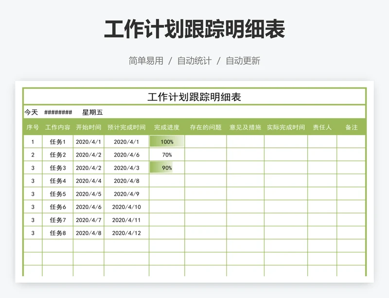Click the 任务8 cell
The height and width of the screenshot is (298, 389).
click(57, 233)
